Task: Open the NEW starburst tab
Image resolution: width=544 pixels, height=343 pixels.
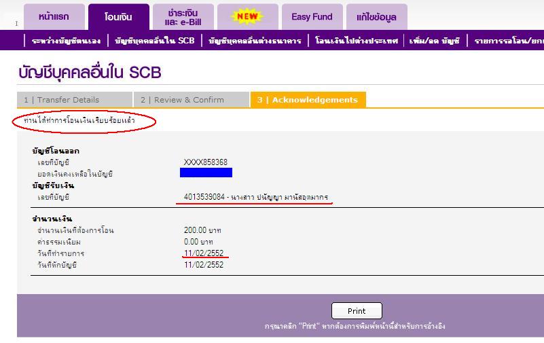Action: [x=248, y=17]
